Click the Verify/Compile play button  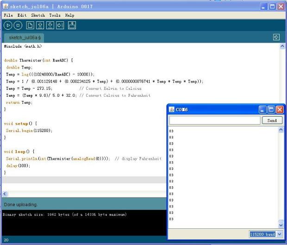[x=8, y=25]
